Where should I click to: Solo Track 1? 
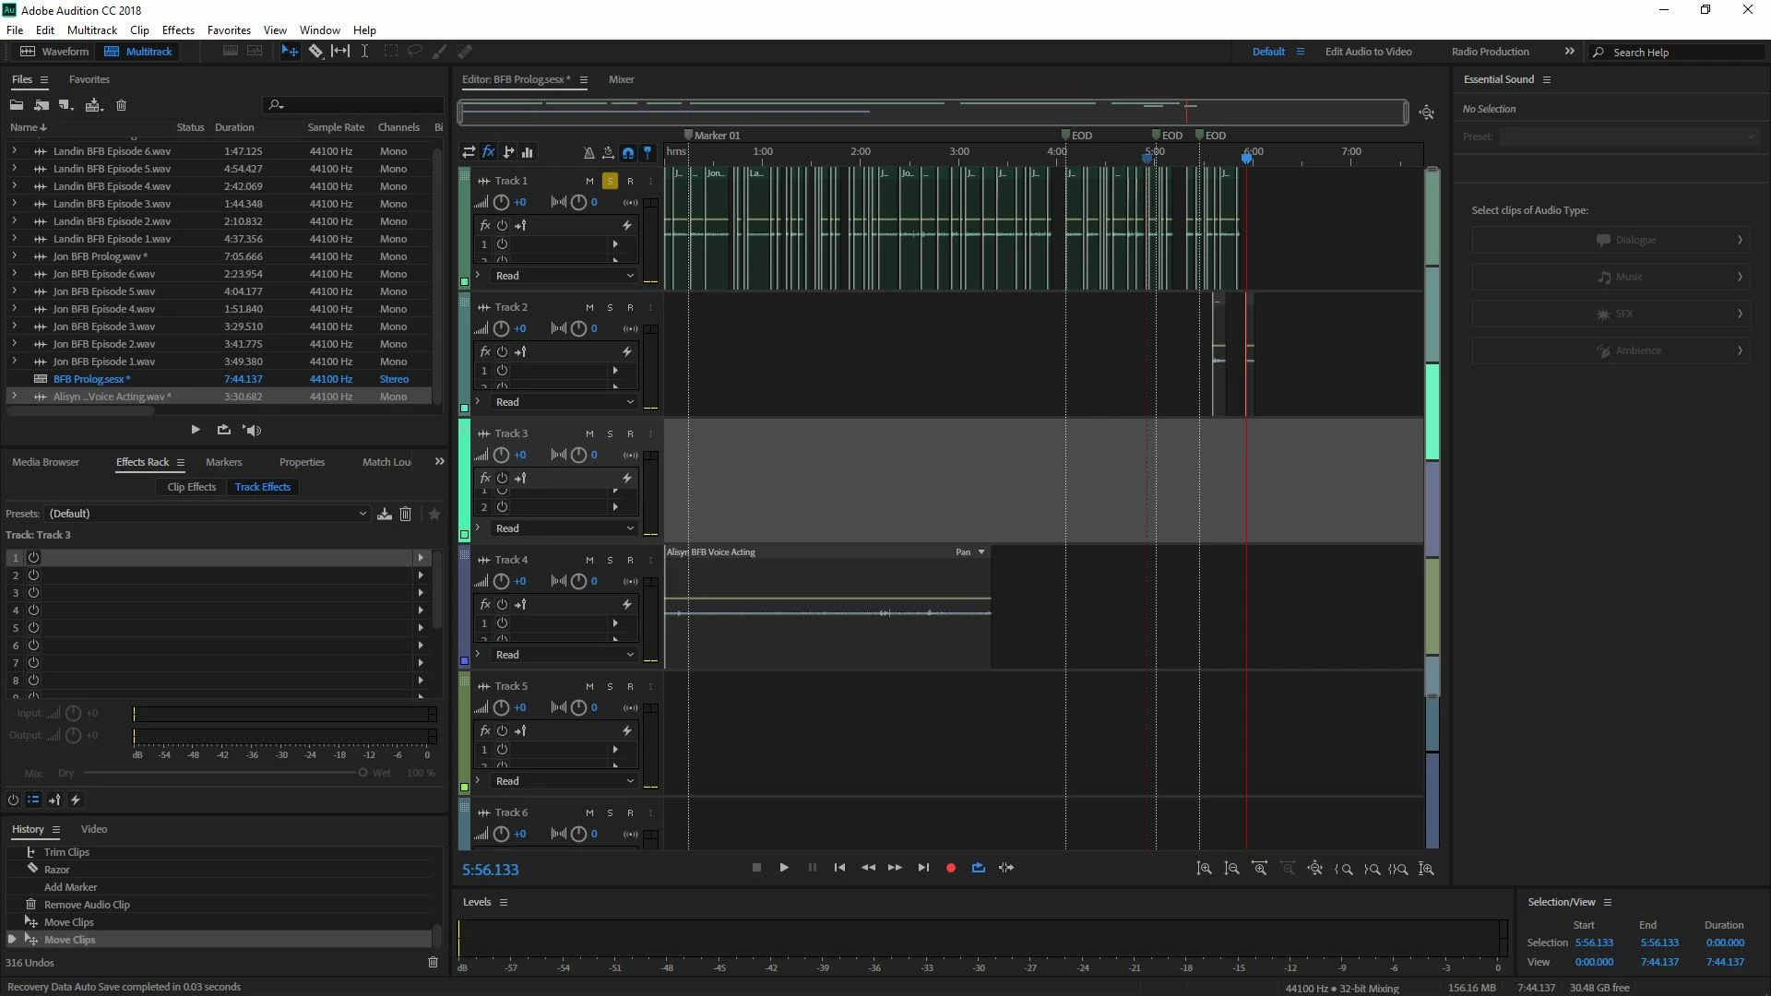610,181
